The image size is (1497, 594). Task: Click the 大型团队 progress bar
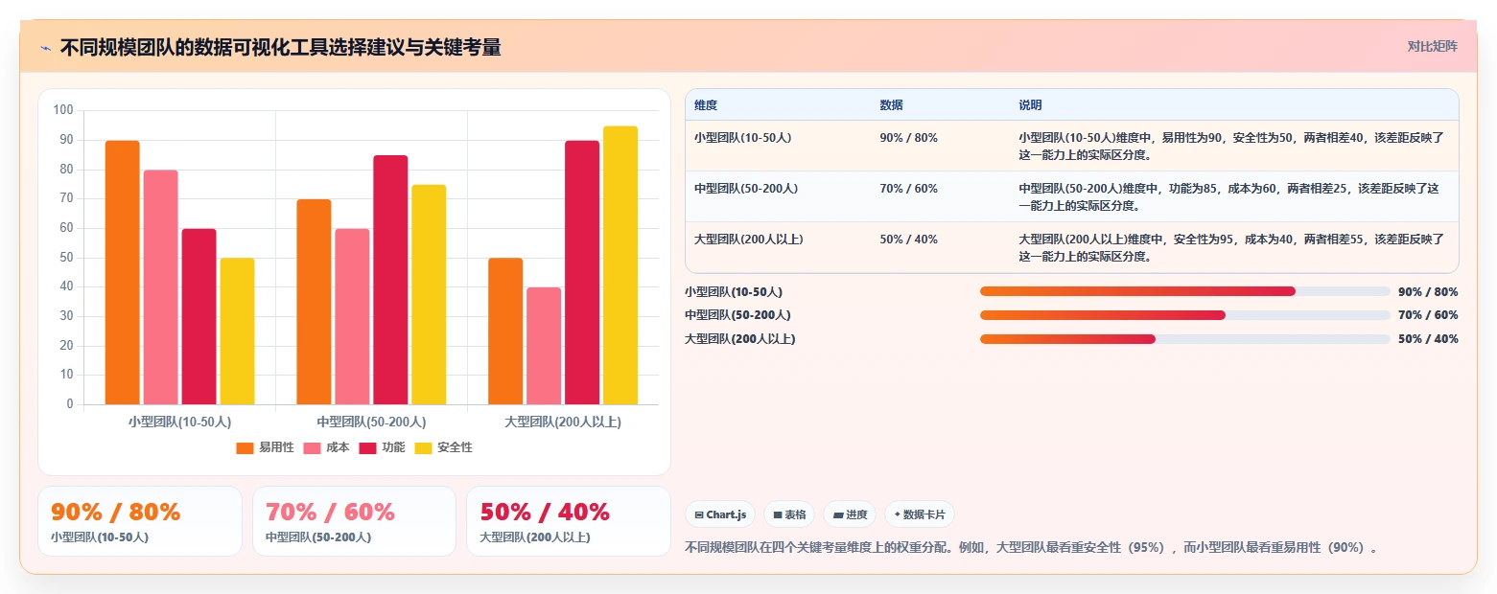click(x=1184, y=339)
